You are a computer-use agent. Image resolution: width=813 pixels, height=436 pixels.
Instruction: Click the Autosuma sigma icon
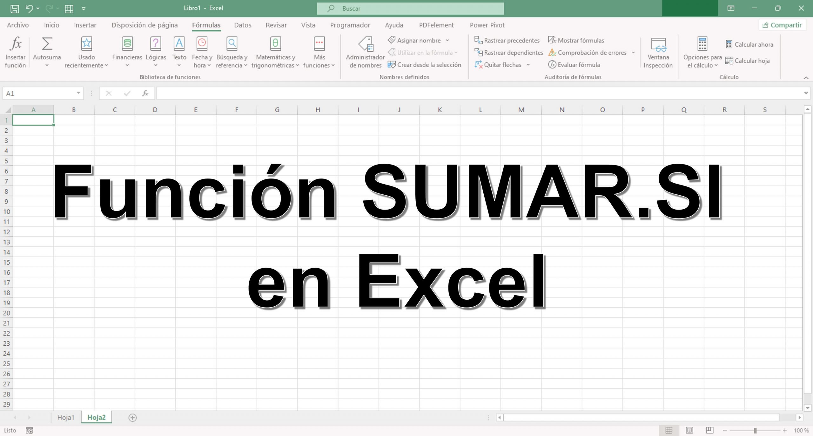click(x=47, y=44)
